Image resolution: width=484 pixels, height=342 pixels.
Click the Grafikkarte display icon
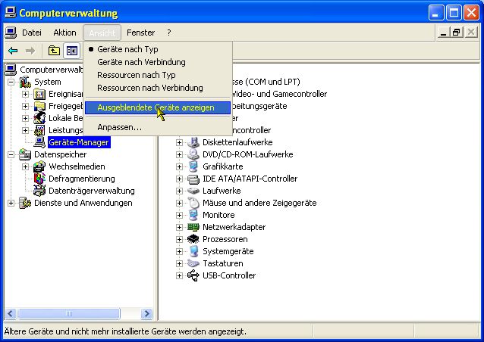(x=193, y=166)
